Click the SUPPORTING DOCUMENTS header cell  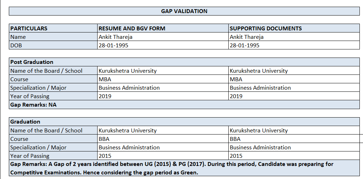click(294, 28)
